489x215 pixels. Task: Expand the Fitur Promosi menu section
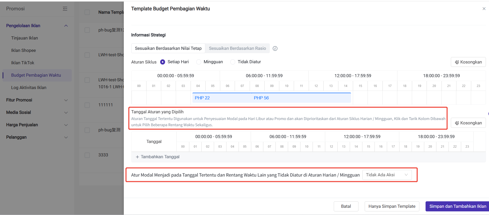point(66,100)
